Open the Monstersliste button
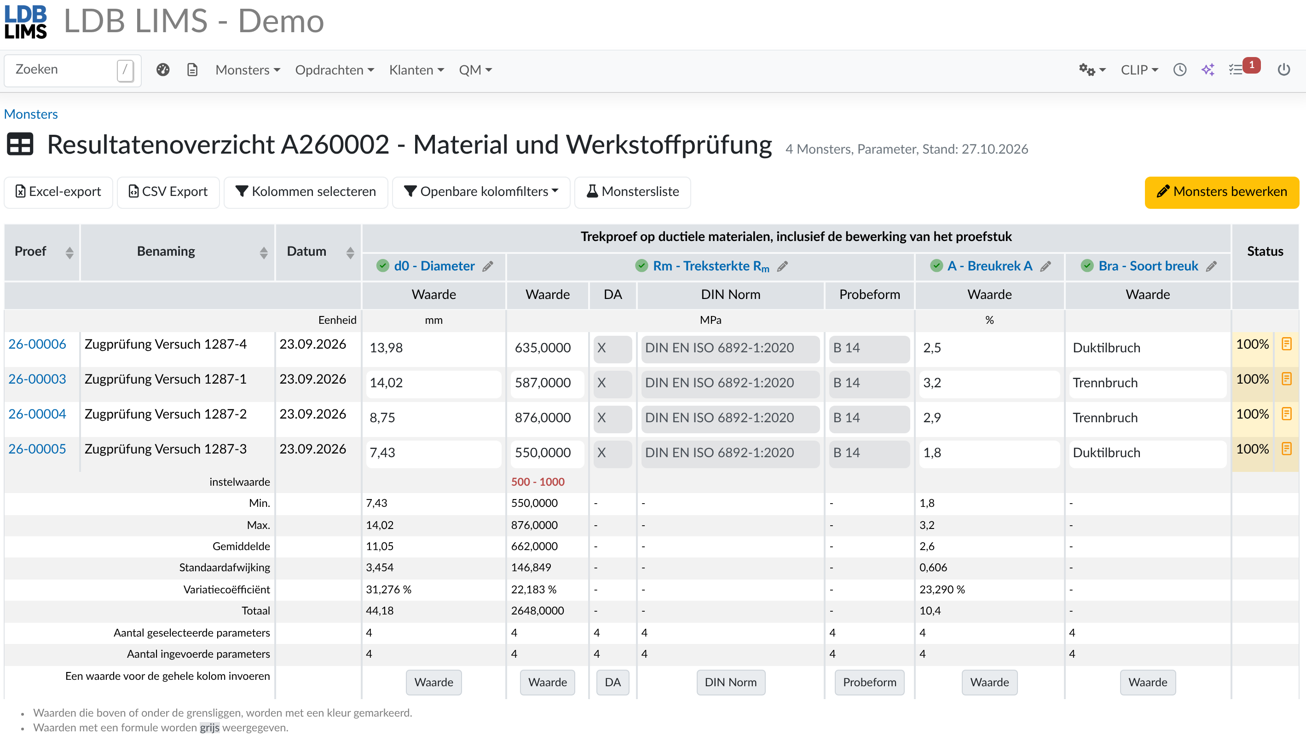Image resolution: width=1306 pixels, height=735 pixels. coord(633,192)
